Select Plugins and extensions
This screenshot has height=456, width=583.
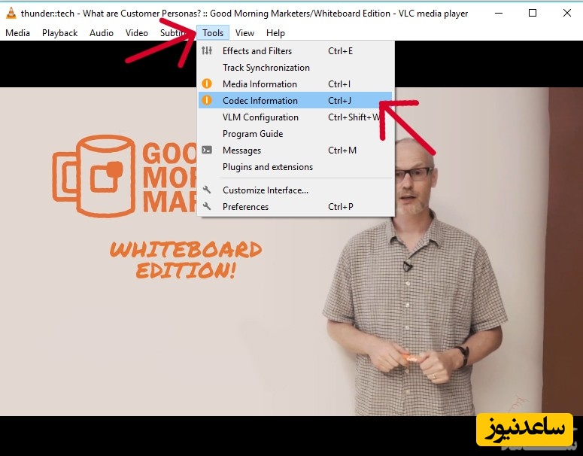click(x=268, y=167)
